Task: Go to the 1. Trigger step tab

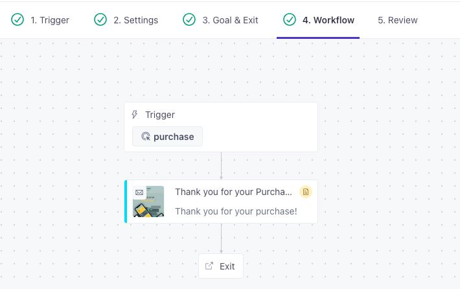Action: 50,20
